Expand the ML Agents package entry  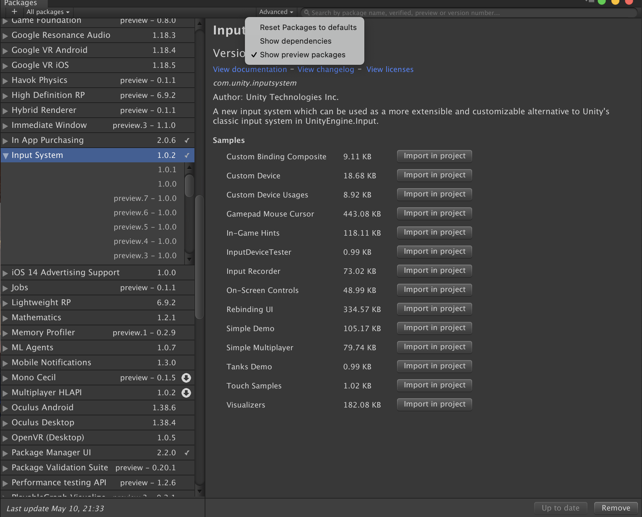click(x=5, y=348)
